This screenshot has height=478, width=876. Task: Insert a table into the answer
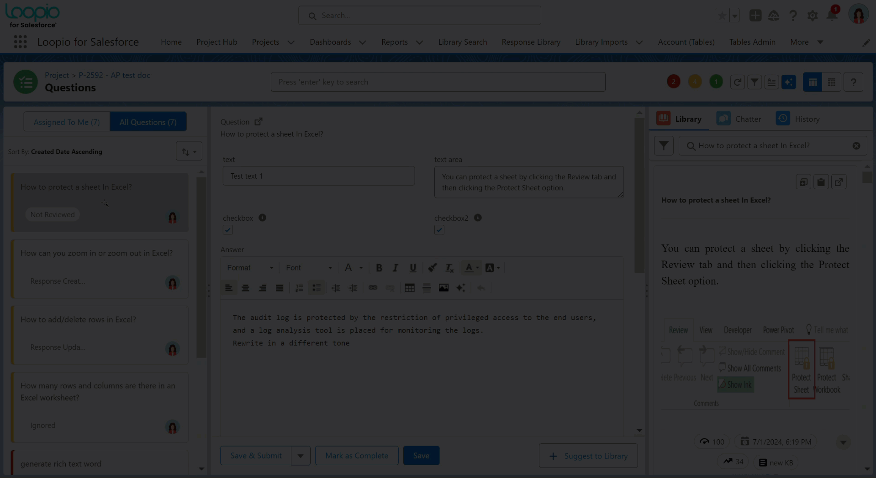coord(410,288)
